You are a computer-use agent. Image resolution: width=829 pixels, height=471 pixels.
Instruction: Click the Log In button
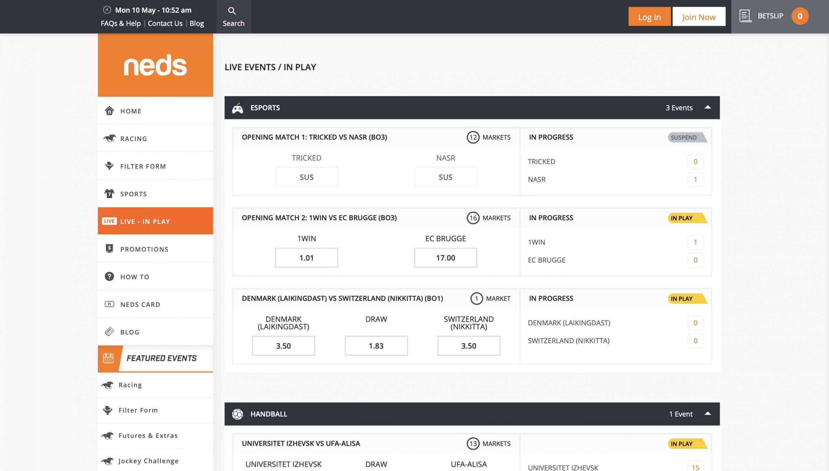click(649, 17)
